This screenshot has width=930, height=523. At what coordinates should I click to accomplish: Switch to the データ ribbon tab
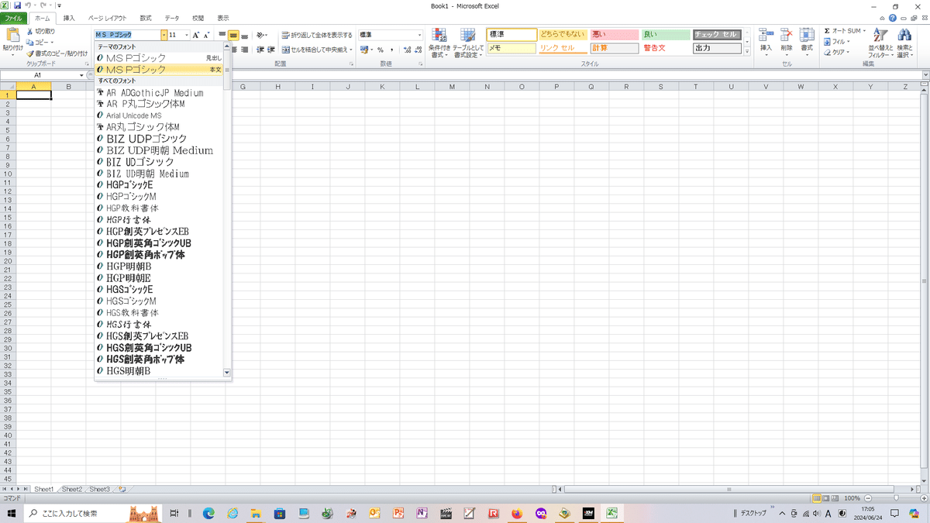pos(172,17)
